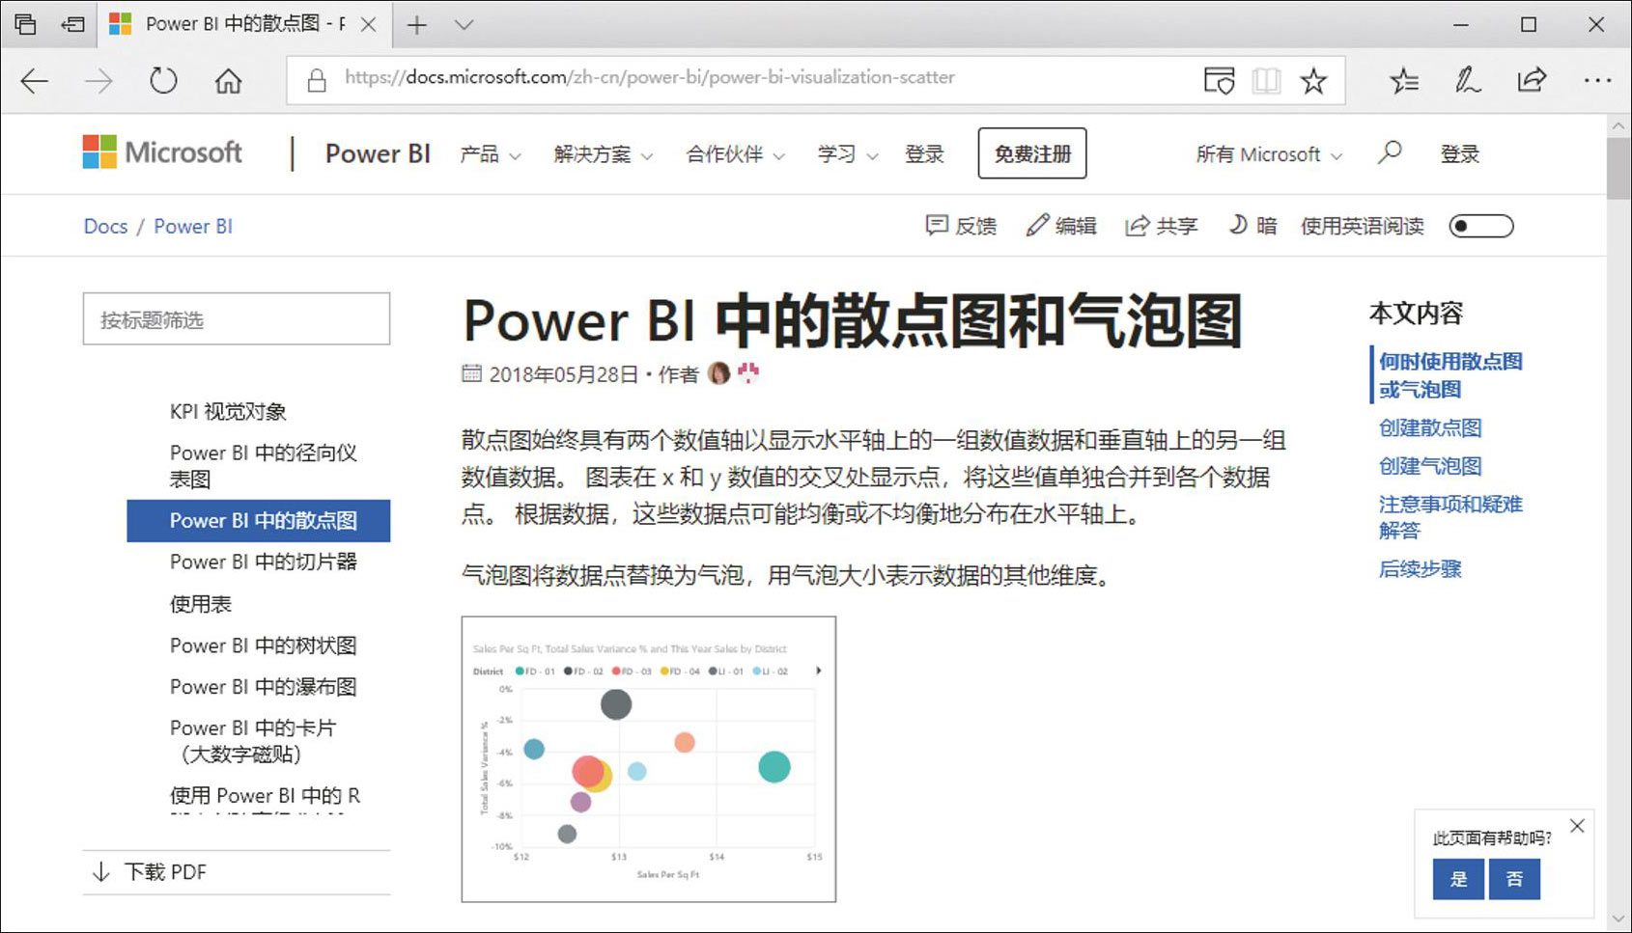Image resolution: width=1632 pixels, height=933 pixels.
Task: Expand the 解决方案 menu
Action: tap(604, 154)
